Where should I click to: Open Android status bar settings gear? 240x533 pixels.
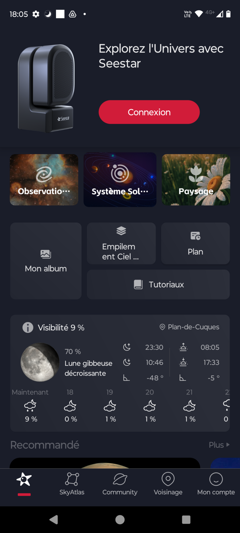tap(36, 14)
